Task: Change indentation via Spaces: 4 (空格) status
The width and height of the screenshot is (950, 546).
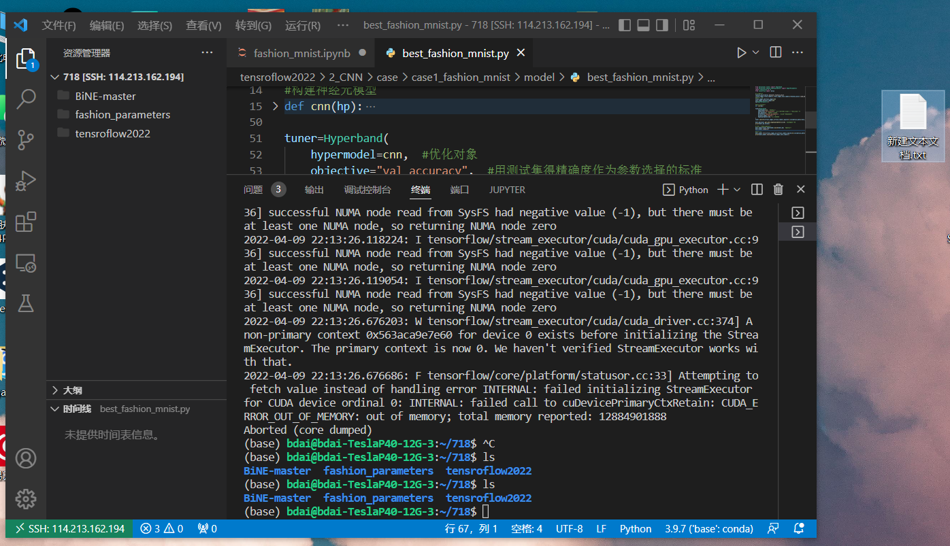Action: pos(527,528)
